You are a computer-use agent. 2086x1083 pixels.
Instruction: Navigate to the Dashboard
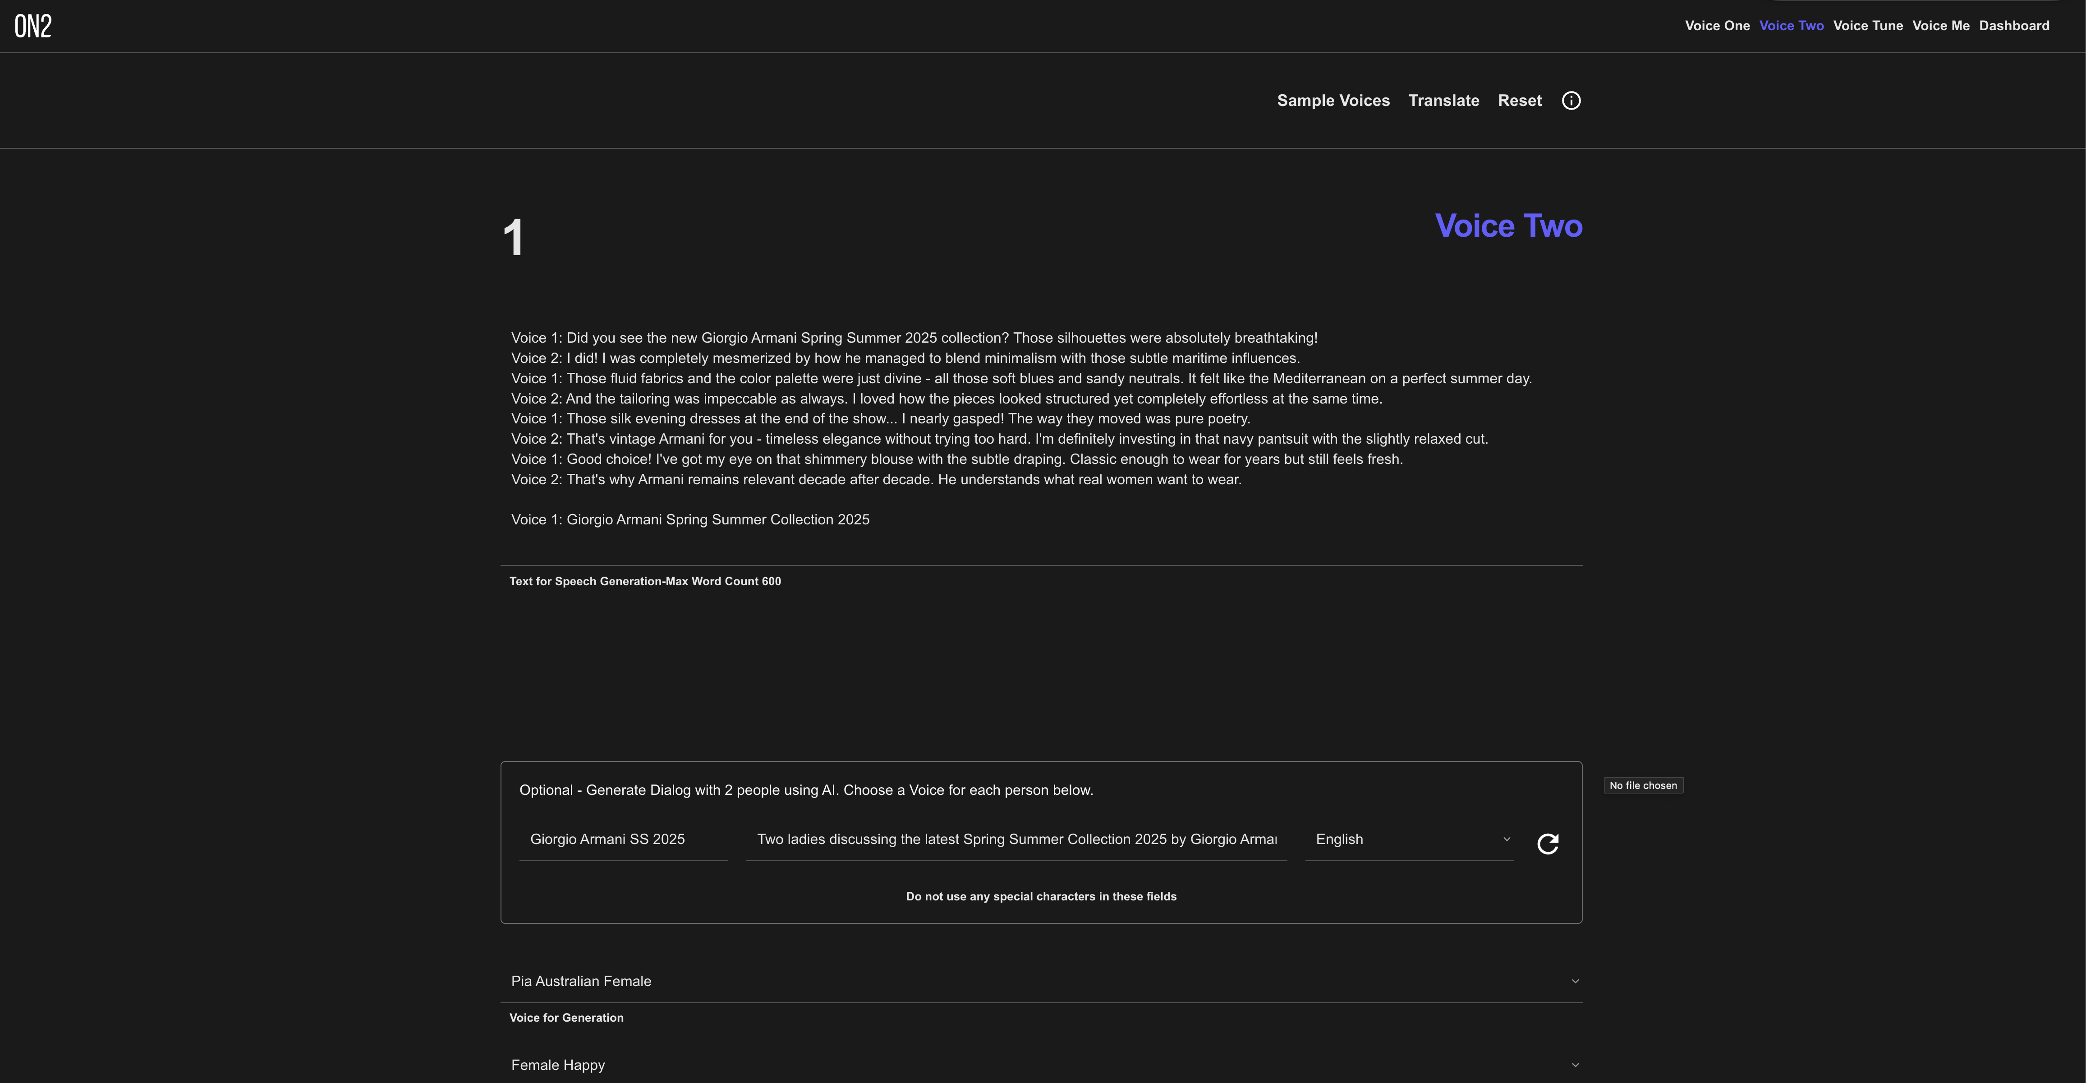[x=2014, y=26]
